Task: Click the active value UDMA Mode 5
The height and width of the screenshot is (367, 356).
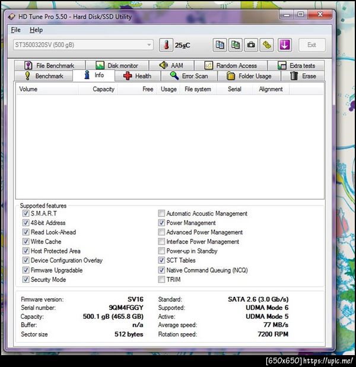Action: (267, 317)
